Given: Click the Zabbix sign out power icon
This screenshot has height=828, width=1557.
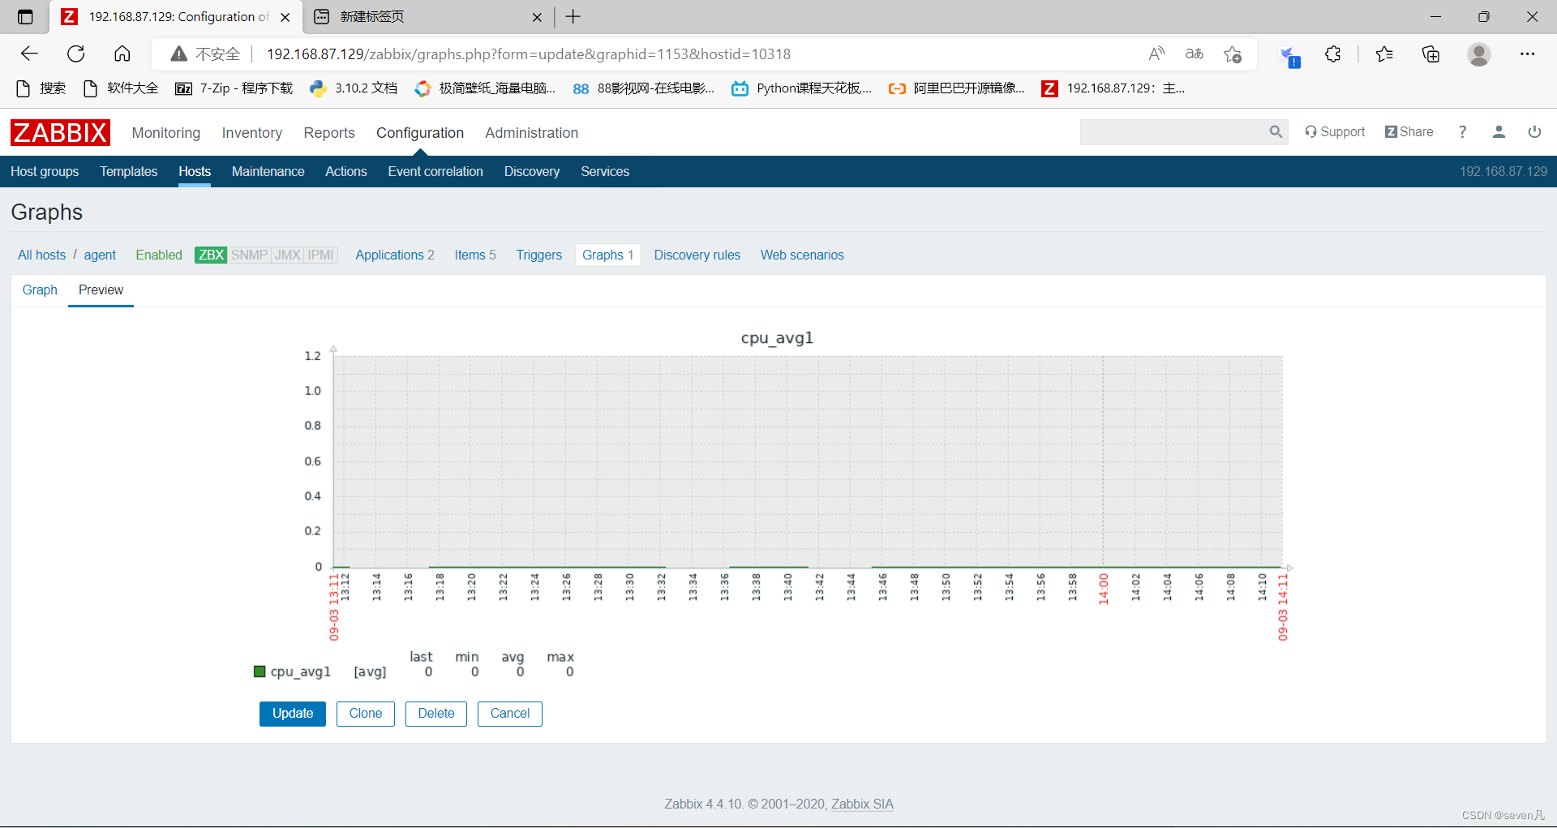Looking at the screenshot, I should [x=1534, y=132].
